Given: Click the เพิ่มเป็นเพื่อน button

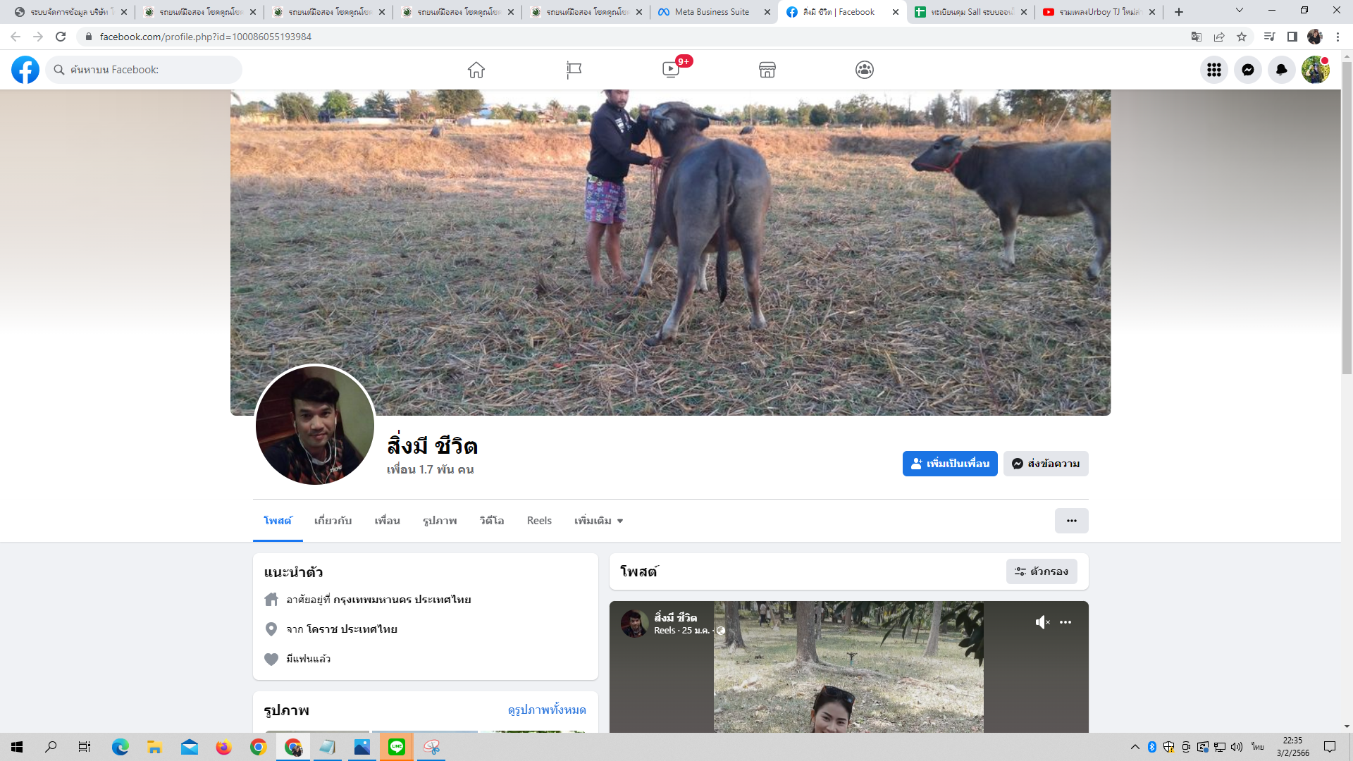Looking at the screenshot, I should tap(950, 464).
